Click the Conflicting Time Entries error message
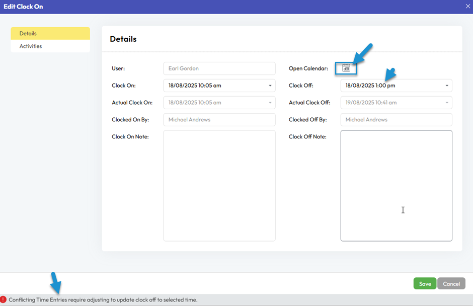The image size is (473, 306). pyautogui.click(x=103, y=300)
